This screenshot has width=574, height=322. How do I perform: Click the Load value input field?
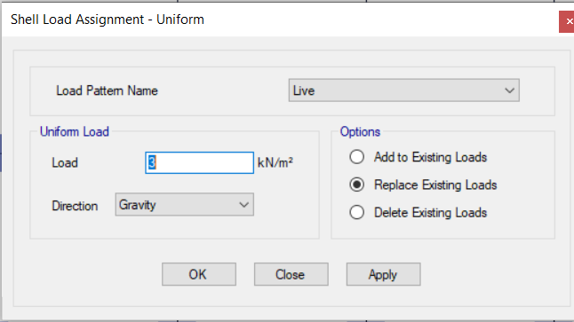199,162
